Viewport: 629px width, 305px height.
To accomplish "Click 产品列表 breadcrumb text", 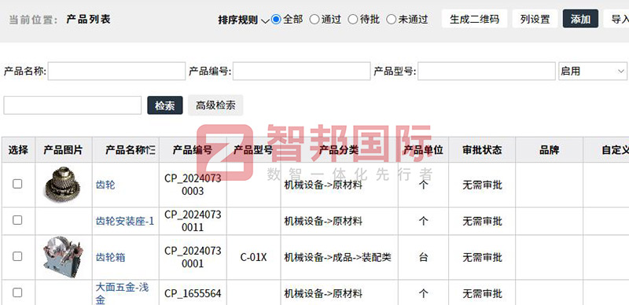I will tap(88, 20).
